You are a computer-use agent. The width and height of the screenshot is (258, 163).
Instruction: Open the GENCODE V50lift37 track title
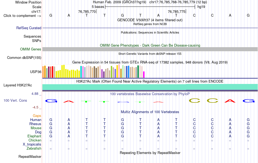click(150, 20)
